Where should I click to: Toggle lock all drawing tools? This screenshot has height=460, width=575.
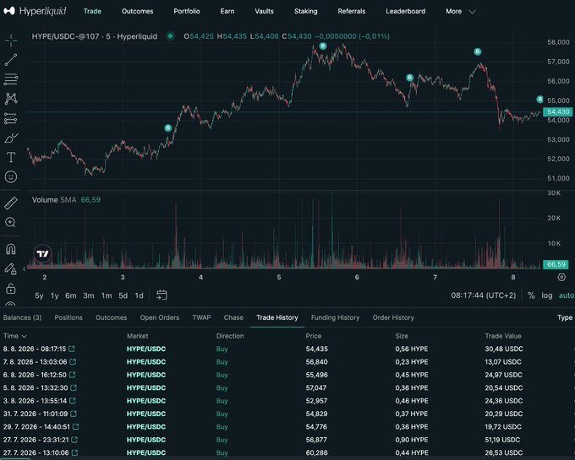(11, 289)
